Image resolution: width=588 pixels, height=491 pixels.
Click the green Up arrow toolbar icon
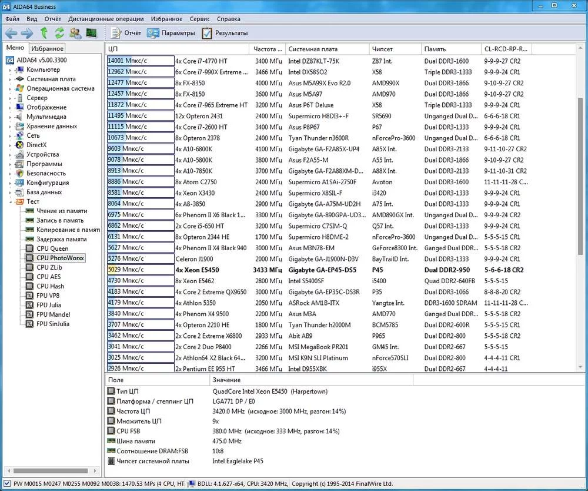[44, 33]
